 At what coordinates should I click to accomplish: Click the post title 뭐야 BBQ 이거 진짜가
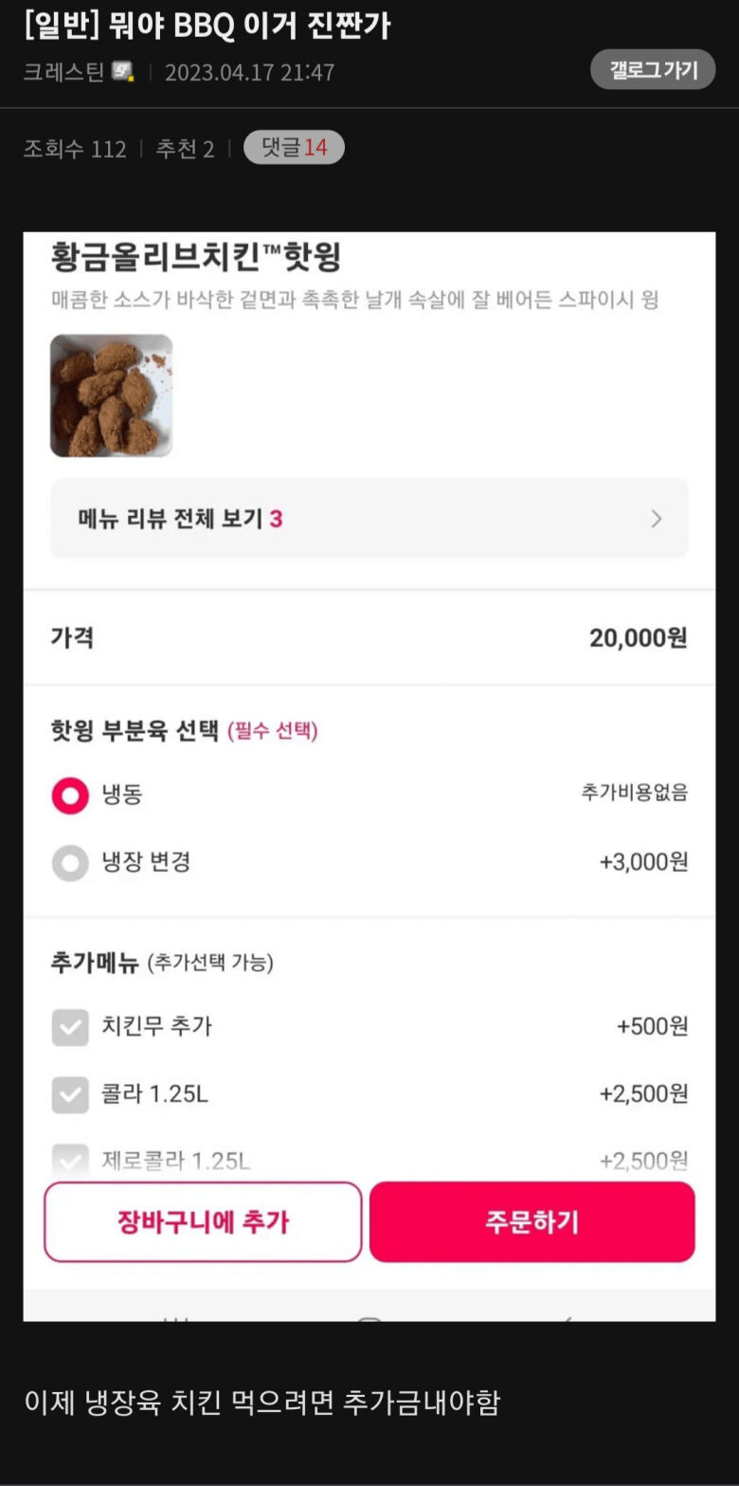coord(207,26)
